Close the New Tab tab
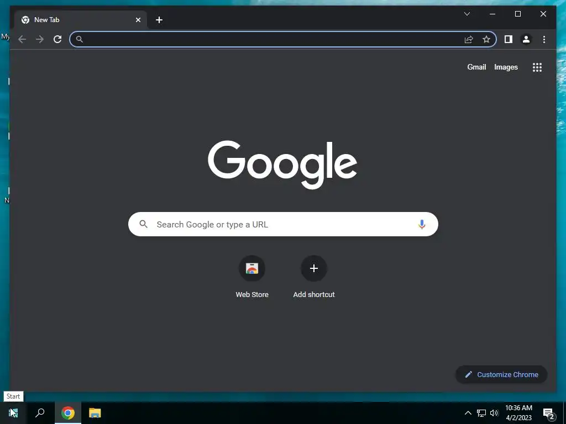The image size is (566, 424). [x=138, y=20]
